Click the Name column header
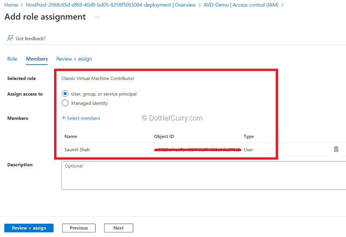 click(70, 136)
